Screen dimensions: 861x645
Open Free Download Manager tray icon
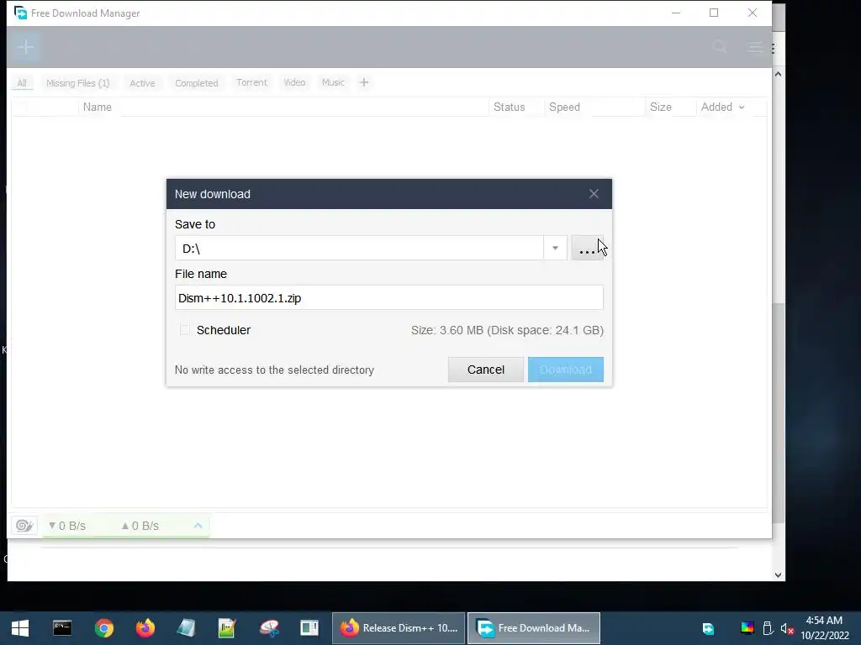[708, 628]
